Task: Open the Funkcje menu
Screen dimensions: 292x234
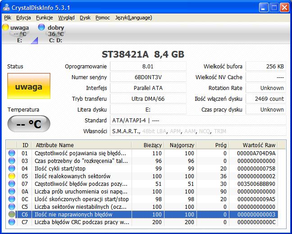Action: (45, 18)
